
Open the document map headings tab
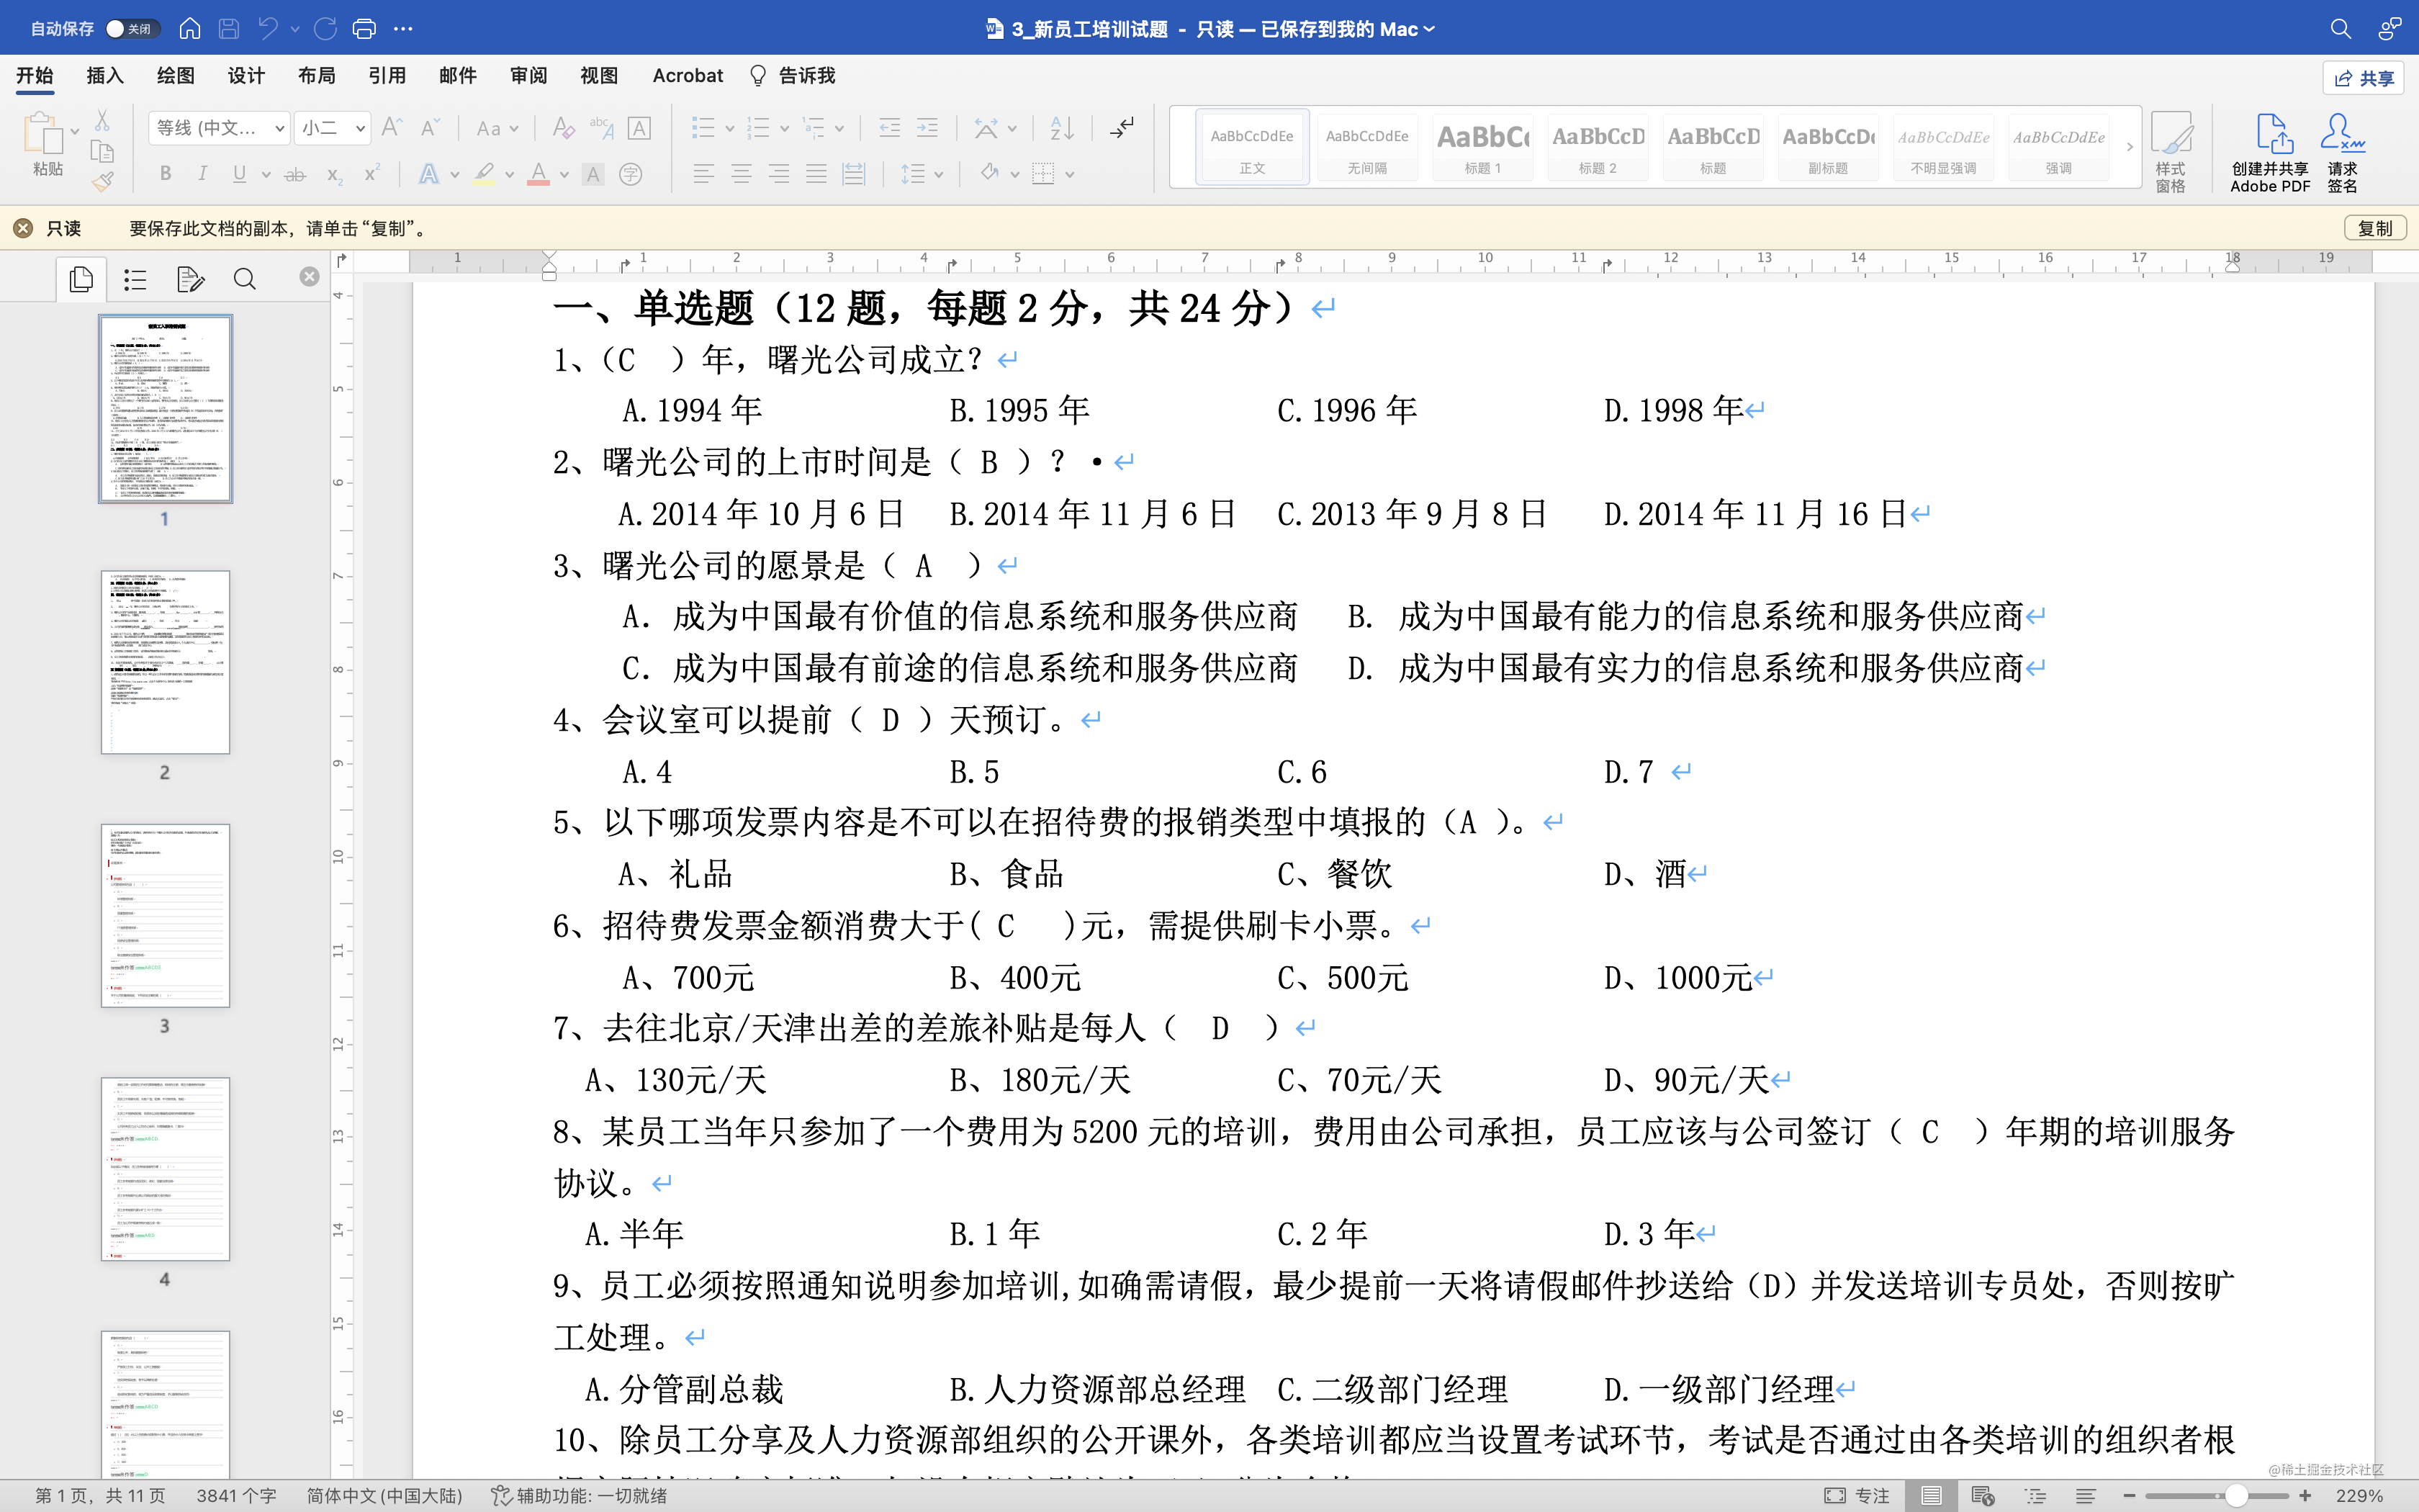[x=135, y=279]
